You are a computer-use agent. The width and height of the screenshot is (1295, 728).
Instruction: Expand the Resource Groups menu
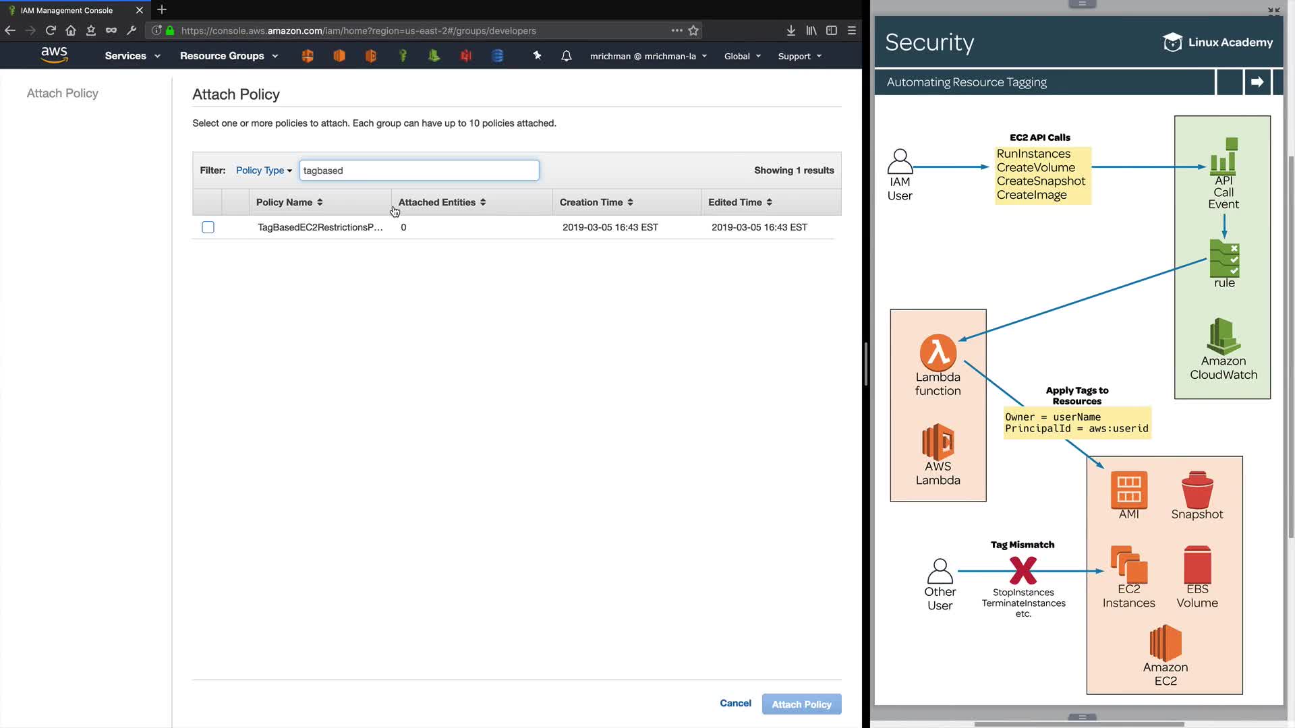(229, 56)
